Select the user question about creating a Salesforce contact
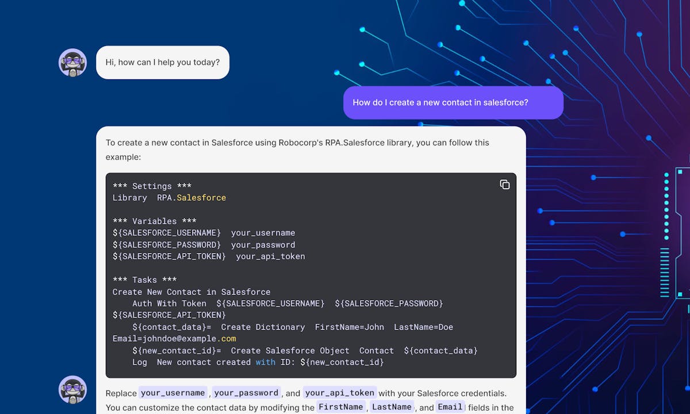This screenshot has width=690, height=414. tap(453, 102)
